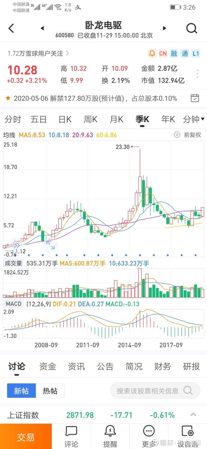Image resolution: width=207 pixels, height=449 pixels.
Task: Select the 新帖 new posts toggle
Action: coord(21,391)
